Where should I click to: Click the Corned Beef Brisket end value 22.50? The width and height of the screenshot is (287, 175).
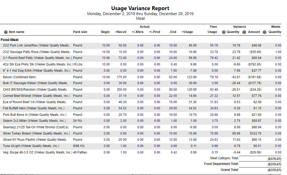pos(173,96)
